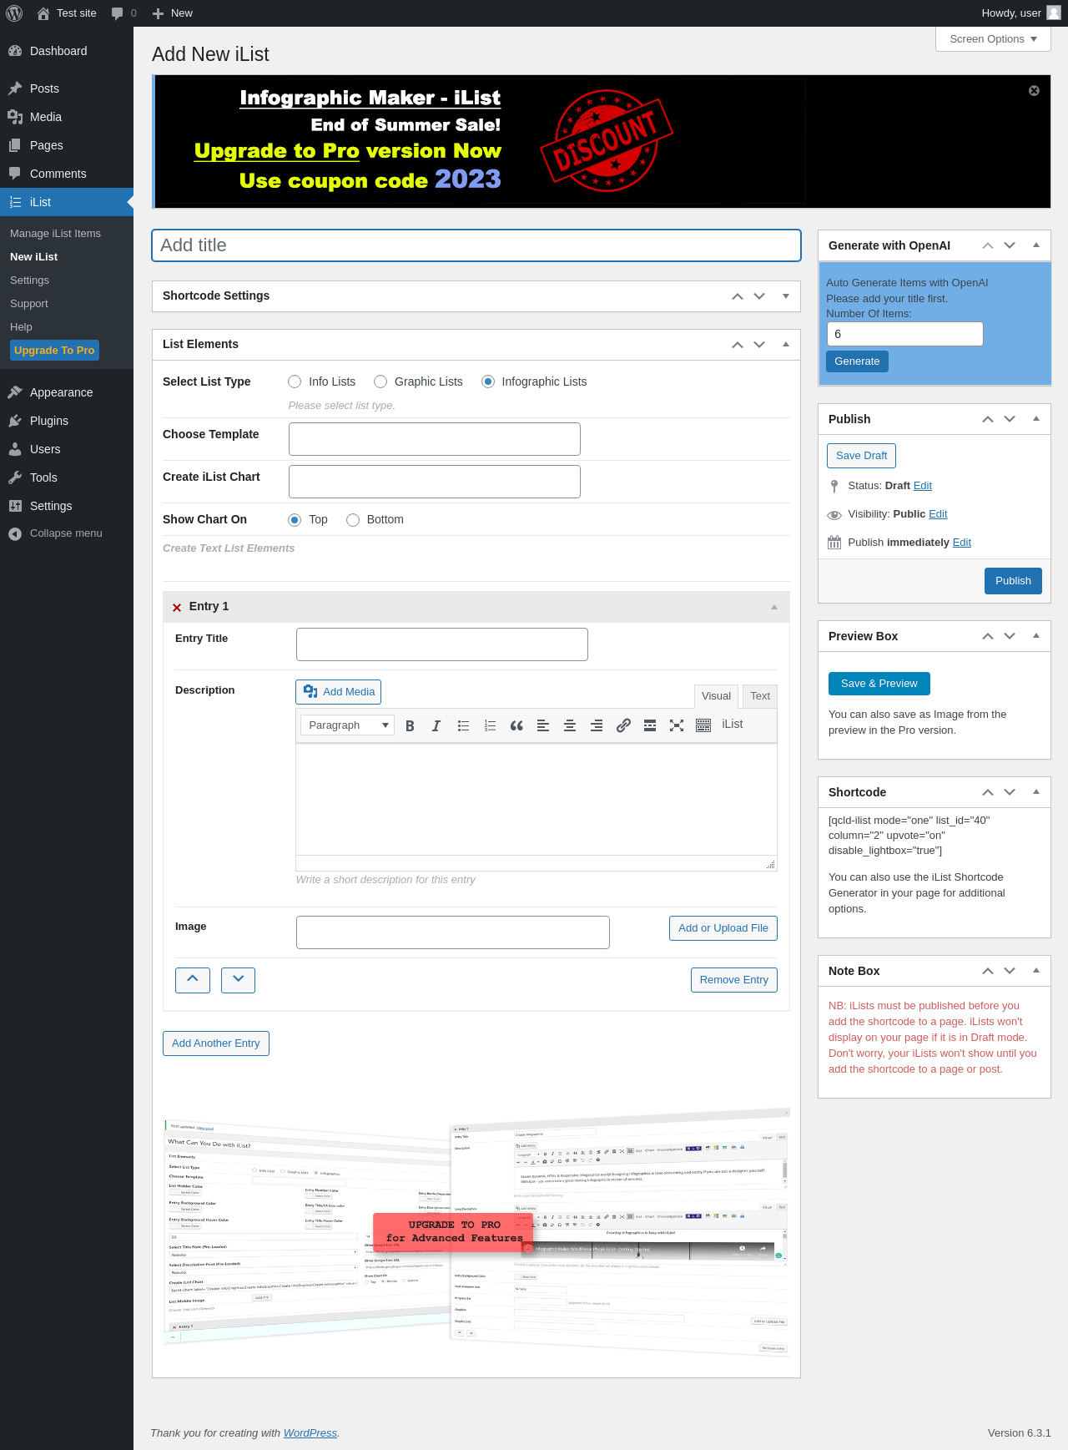Select the Graphic Lists radio option
The height and width of the screenshot is (1450, 1068).
coord(380,381)
